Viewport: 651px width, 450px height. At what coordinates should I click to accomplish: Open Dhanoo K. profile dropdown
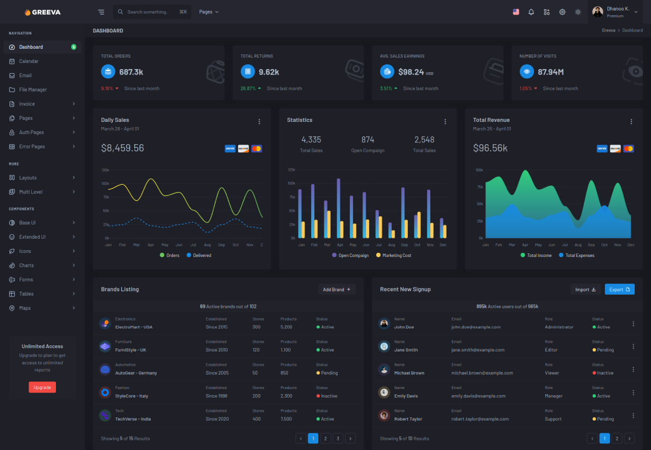coord(615,12)
